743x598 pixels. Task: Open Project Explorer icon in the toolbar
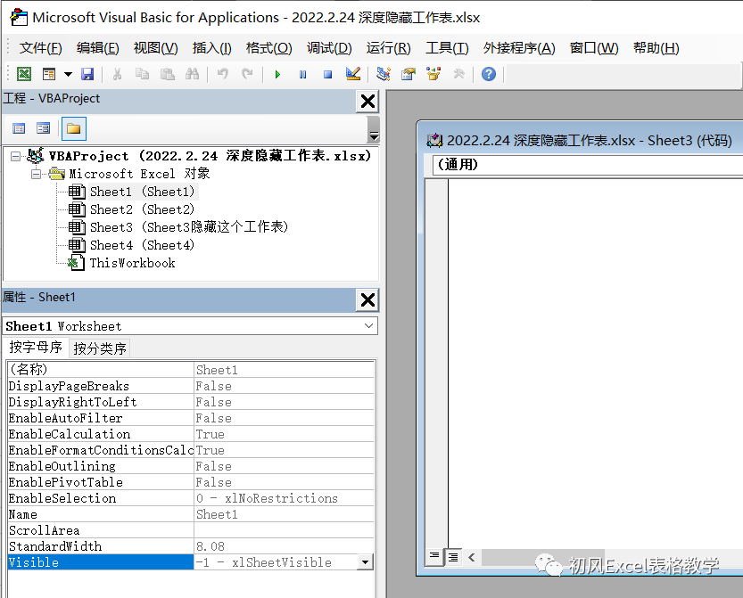pos(384,74)
